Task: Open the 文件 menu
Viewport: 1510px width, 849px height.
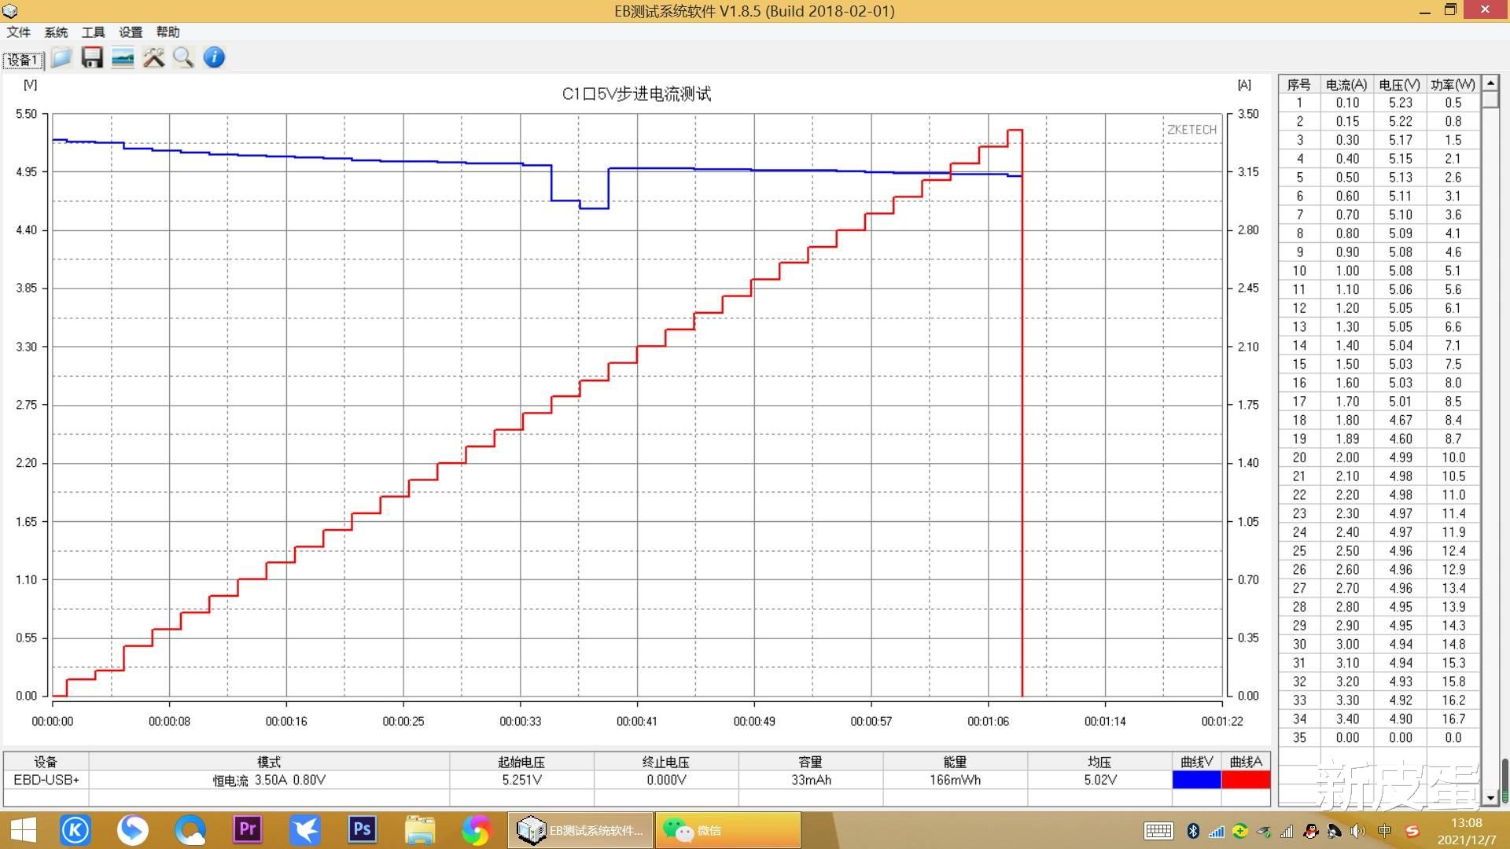Action: tap(19, 32)
